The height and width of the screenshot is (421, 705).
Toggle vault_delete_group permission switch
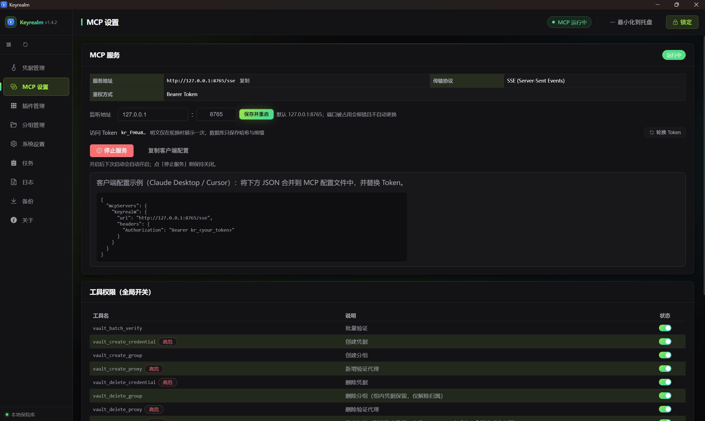(x=665, y=396)
